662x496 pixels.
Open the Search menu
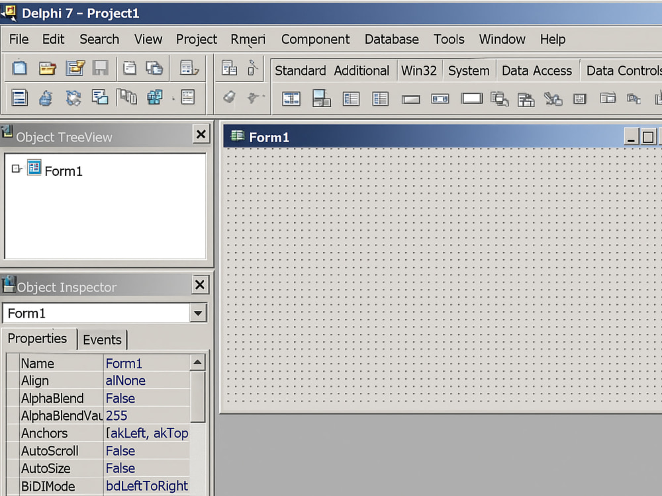(x=99, y=39)
